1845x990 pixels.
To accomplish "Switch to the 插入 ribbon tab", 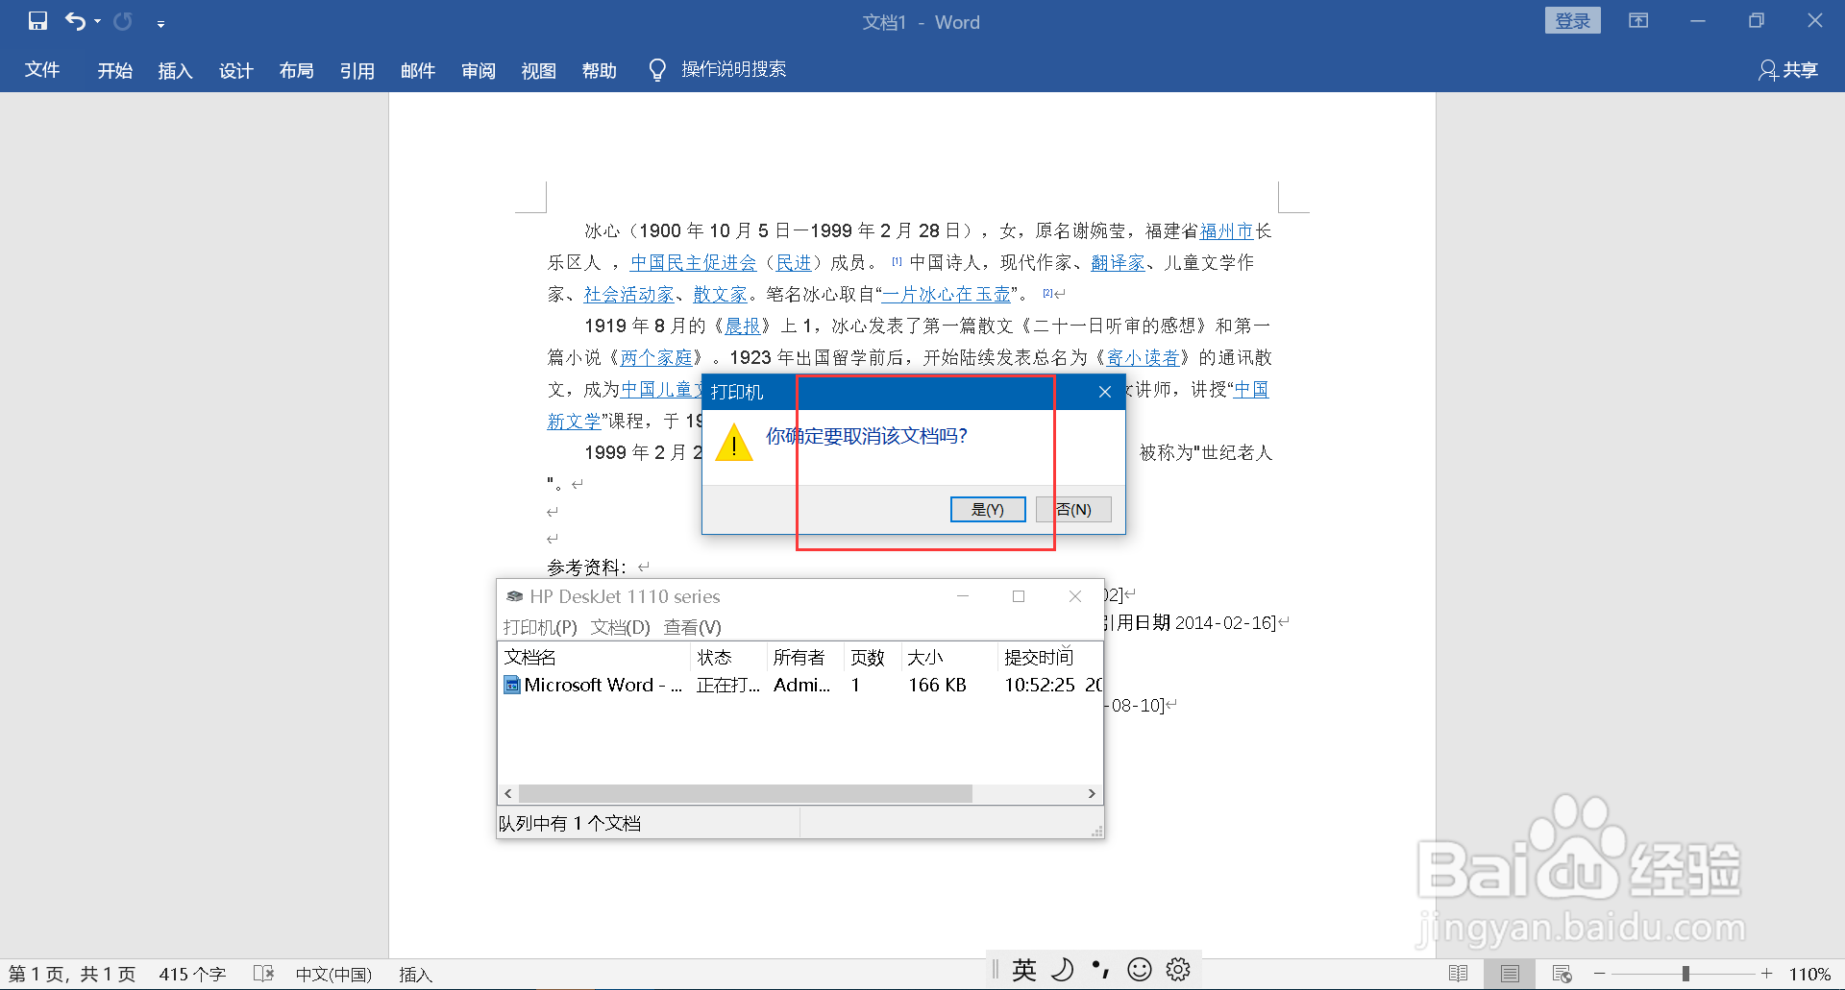I will click(x=176, y=70).
